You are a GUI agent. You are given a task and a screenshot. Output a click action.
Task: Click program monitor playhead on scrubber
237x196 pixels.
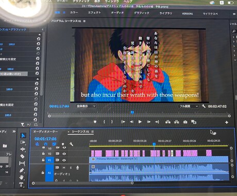pos(132,112)
